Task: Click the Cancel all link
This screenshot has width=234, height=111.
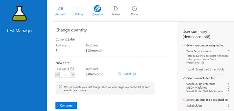Action: (130, 74)
